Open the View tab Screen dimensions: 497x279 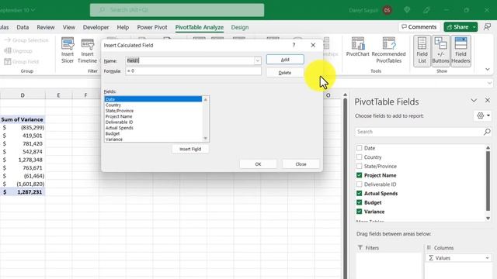(x=69, y=27)
